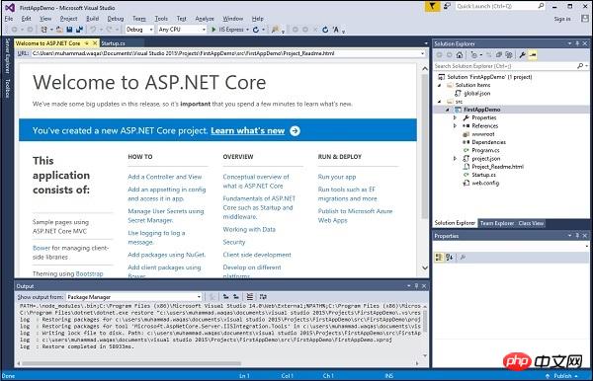This screenshot has height=381, width=593.
Task: Click the Alphabetical sort icon in Properties panel
Action: [x=449, y=258]
